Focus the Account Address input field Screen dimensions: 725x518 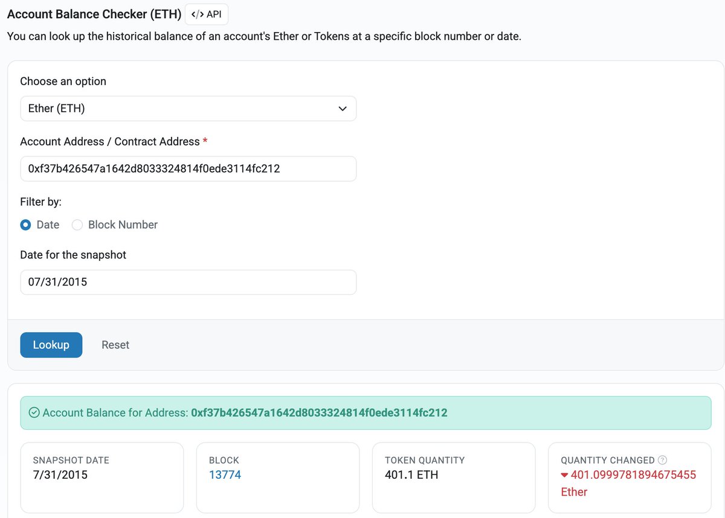click(188, 169)
